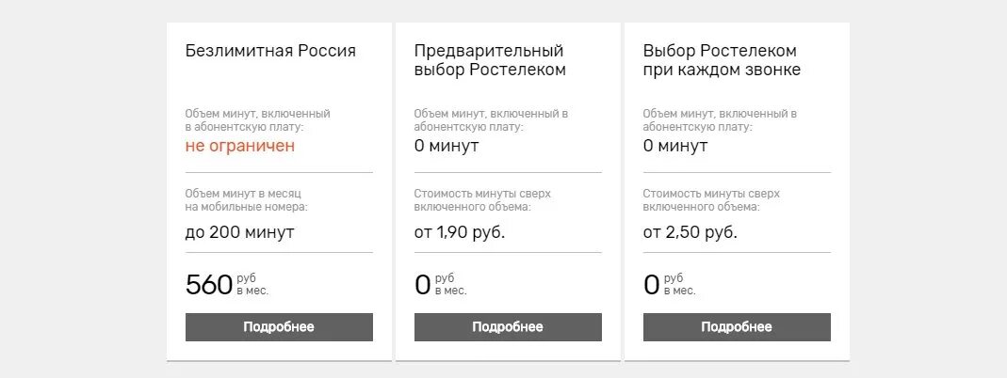Click the orange не ограничен text
Screen dimensions: 1007x378
click(x=240, y=146)
